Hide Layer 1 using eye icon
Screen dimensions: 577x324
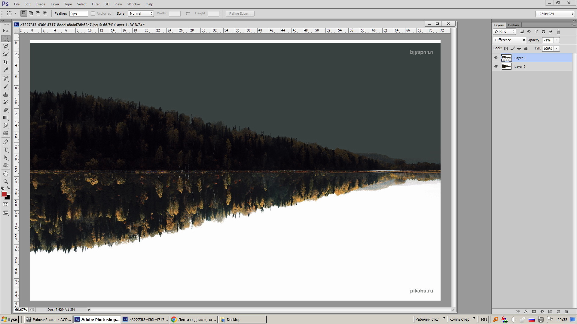pos(496,58)
